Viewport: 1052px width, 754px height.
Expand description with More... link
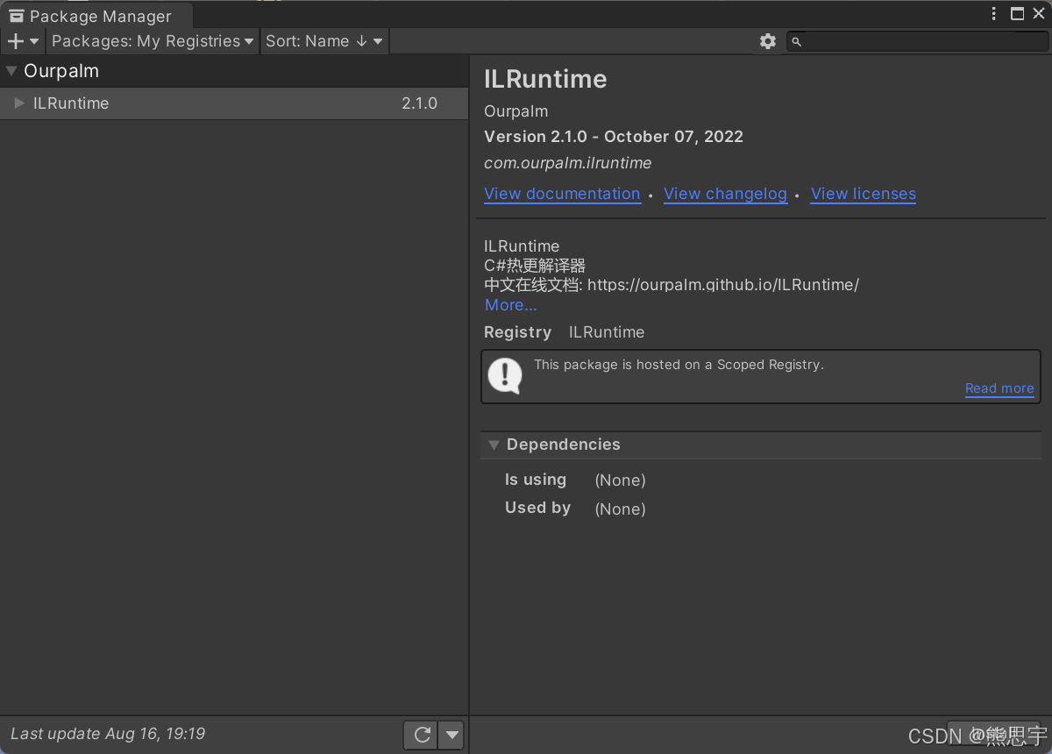(511, 305)
